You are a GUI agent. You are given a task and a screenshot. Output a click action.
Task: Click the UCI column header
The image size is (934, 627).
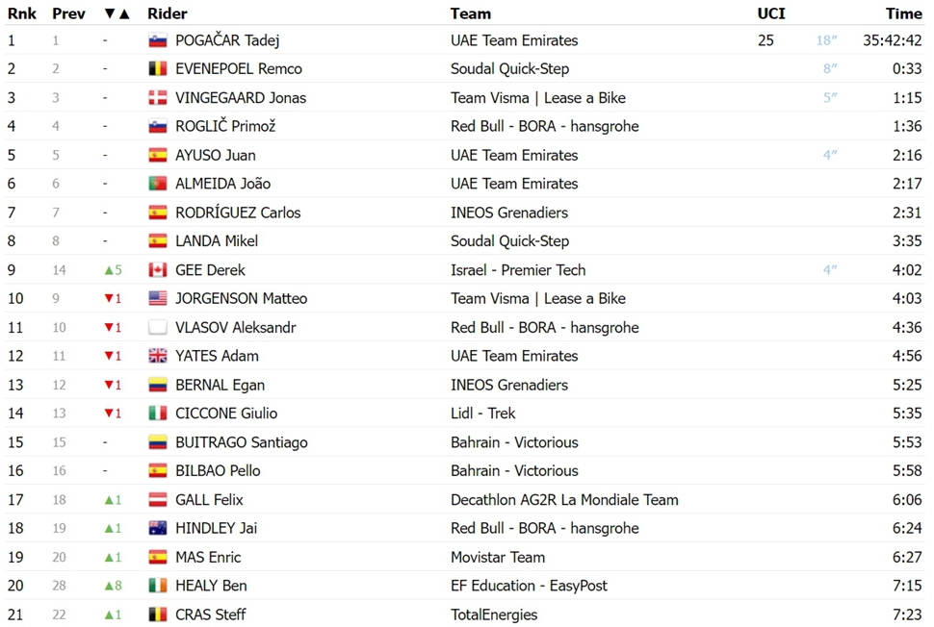point(770,13)
